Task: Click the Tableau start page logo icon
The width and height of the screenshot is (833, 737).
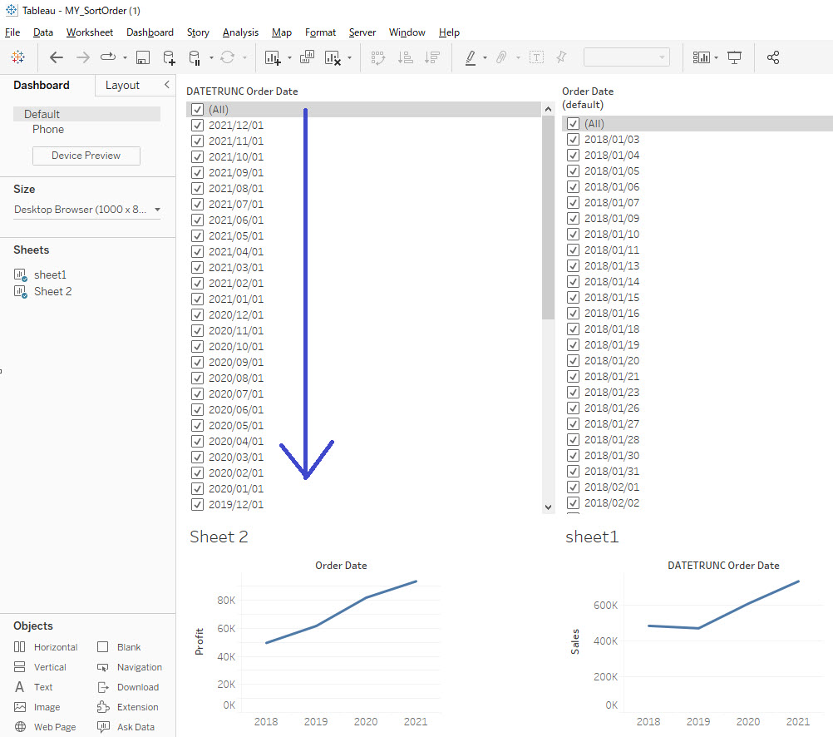Action: tap(18, 57)
